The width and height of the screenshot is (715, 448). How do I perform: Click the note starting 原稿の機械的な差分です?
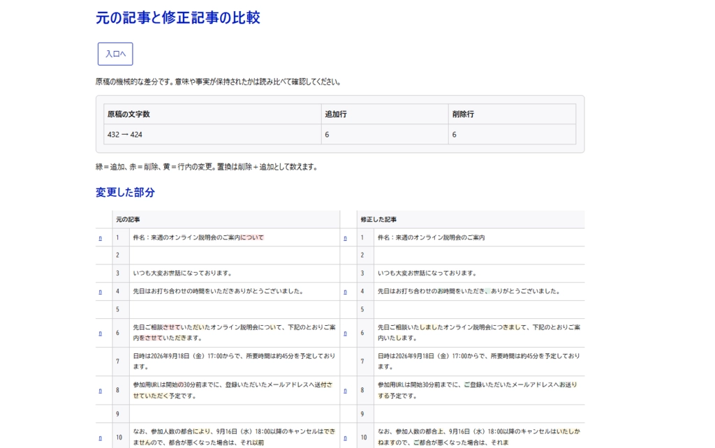219,82
